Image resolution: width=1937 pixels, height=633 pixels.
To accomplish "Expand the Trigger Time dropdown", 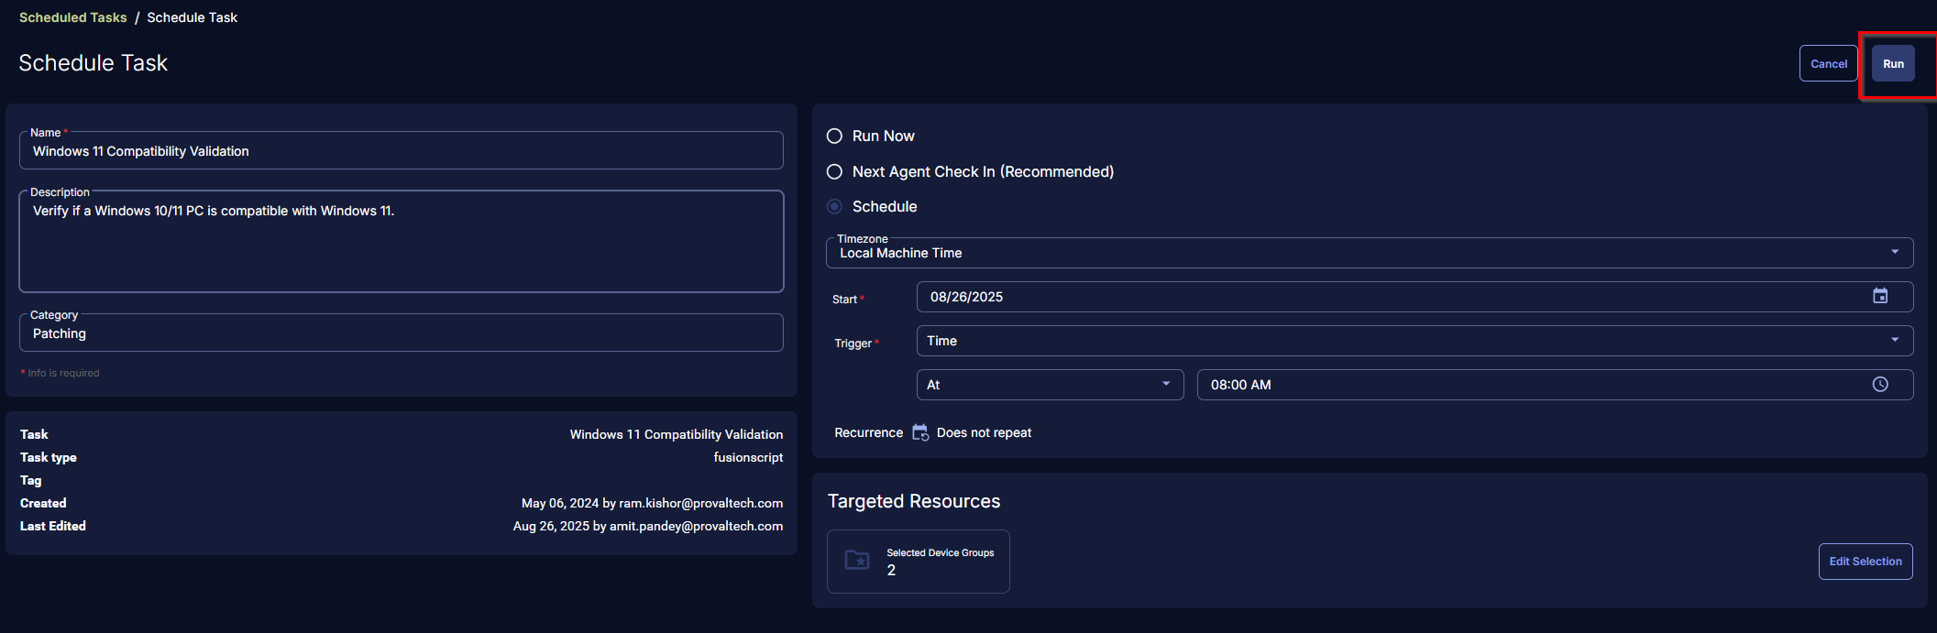I will tap(1414, 341).
